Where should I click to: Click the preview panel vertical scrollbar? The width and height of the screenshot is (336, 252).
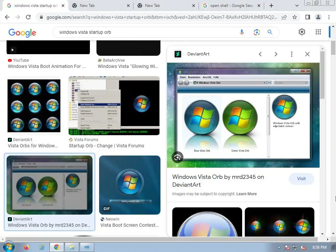pos(322,75)
